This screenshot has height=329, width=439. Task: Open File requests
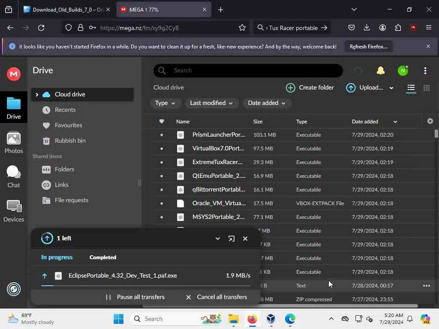click(x=72, y=200)
